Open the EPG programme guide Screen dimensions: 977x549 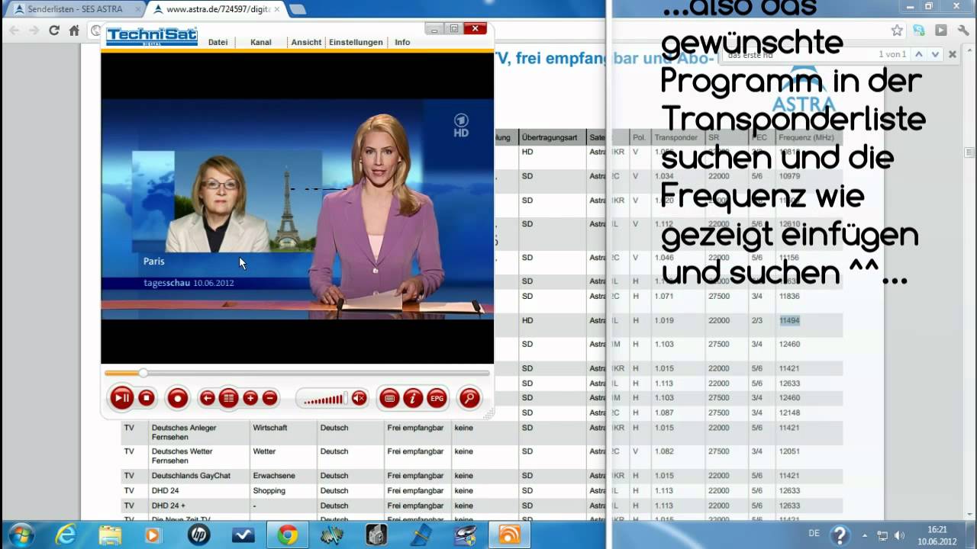tap(437, 397)
